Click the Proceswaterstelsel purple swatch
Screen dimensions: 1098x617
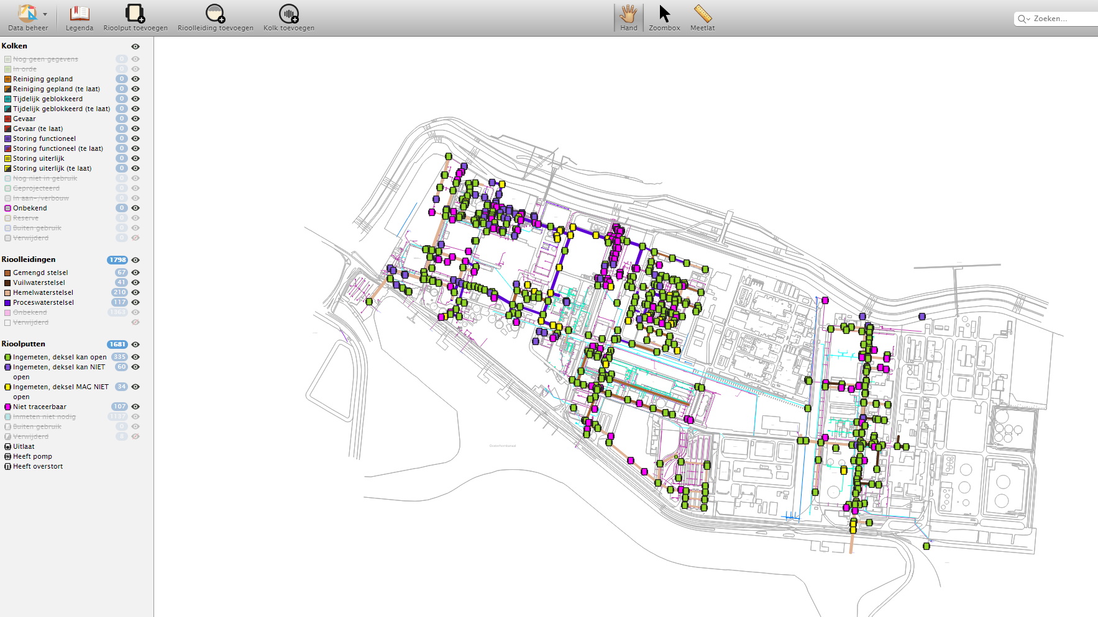pos(8,302)
